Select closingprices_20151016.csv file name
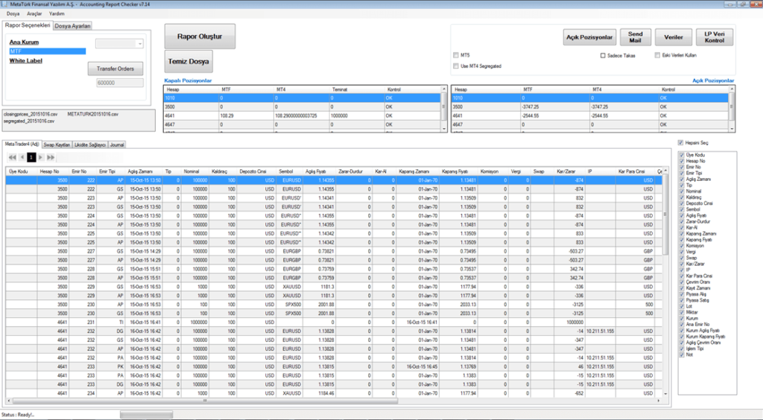Screen dimensions: 763x420 click(30, 114)
